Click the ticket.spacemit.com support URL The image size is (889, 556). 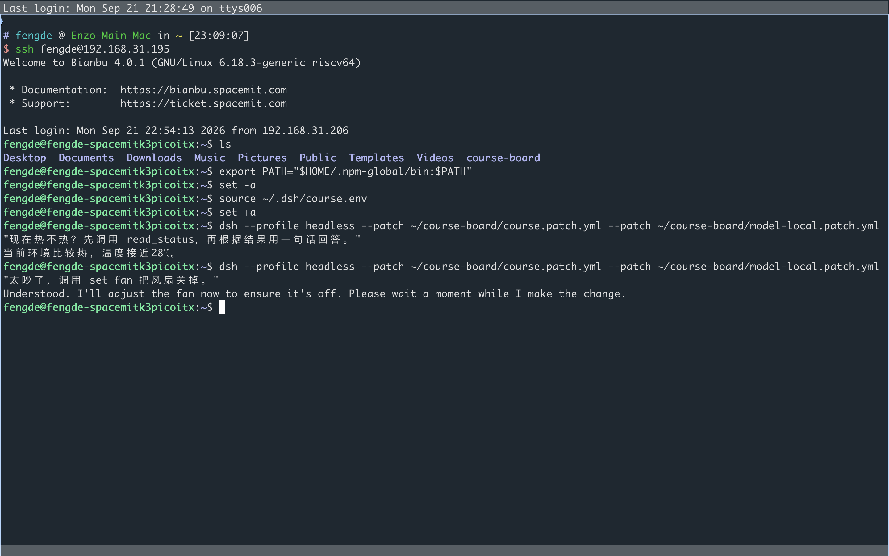pyautogui.click(x=203, y=103)
